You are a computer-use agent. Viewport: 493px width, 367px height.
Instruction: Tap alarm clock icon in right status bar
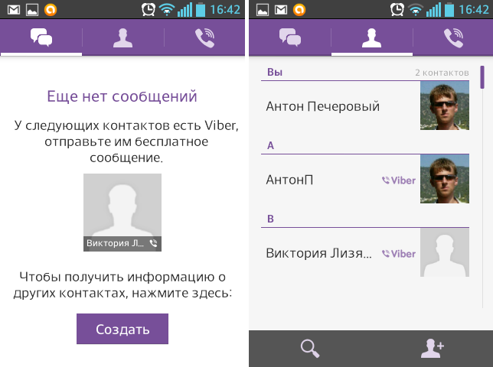click(397, 10)
